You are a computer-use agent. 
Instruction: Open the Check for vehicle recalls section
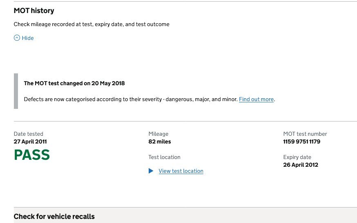(x=54, y=216)
